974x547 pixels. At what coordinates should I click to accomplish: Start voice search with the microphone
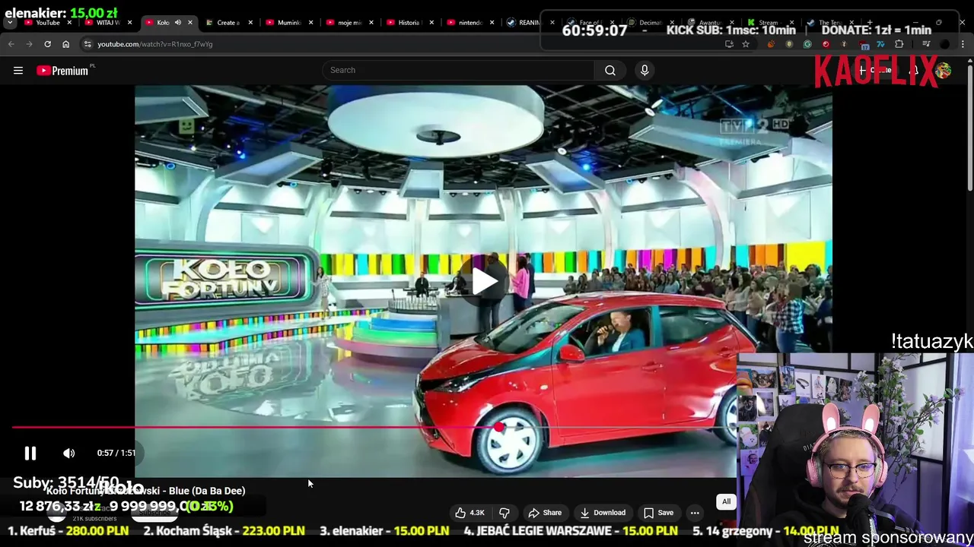click(645, 71)
